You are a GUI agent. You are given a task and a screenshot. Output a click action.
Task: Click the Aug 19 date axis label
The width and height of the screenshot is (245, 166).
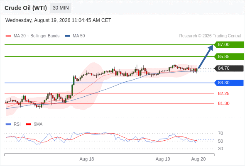(x=163, y=159)
